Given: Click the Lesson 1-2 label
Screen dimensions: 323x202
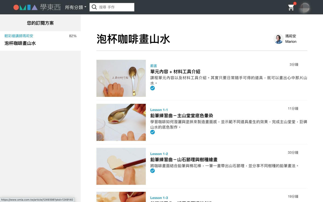Looking at the screenshot, I should coord(159,154).
